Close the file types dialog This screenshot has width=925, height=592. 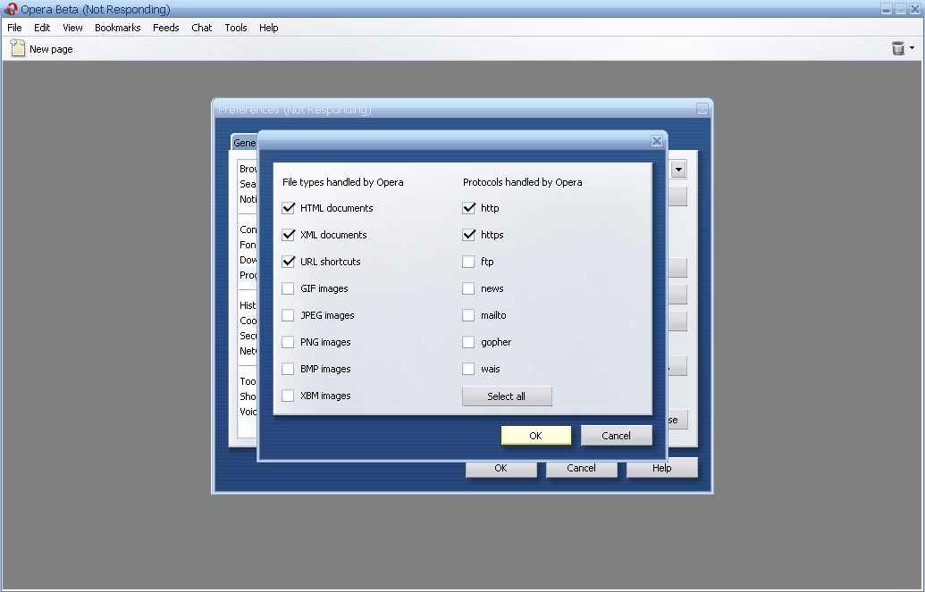click(x=657, y=141)
